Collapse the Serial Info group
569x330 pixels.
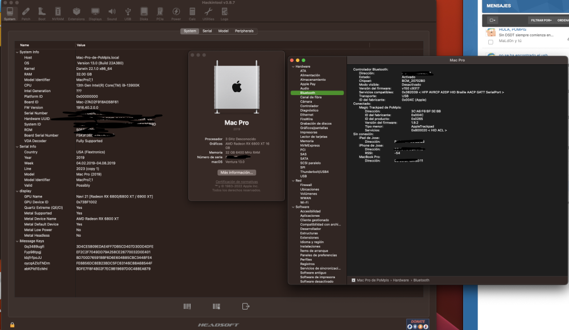click(17, 147)
